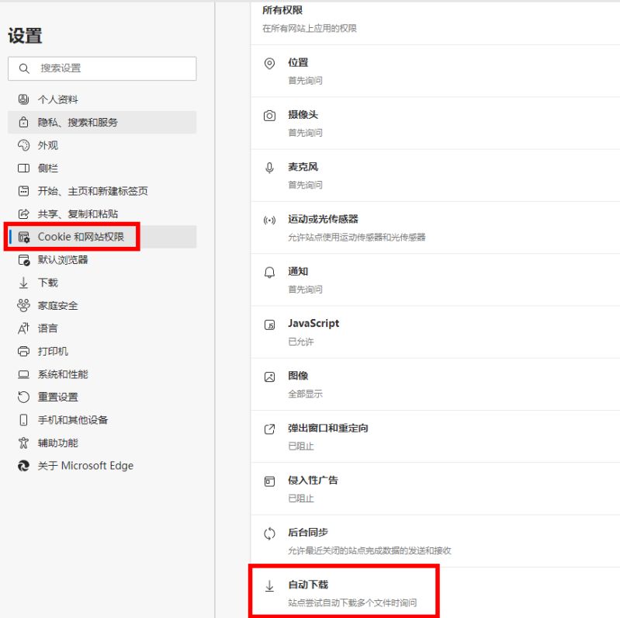Click the Microsoft Edge logo icon

[x=23, y=466]
